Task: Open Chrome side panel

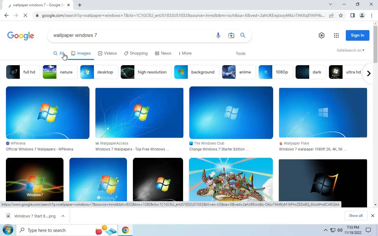Action: point(352,15)
